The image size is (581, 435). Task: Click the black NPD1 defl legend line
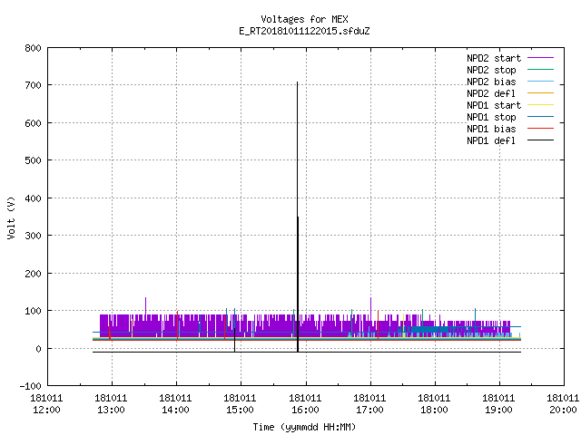click(x=540, y=140)
